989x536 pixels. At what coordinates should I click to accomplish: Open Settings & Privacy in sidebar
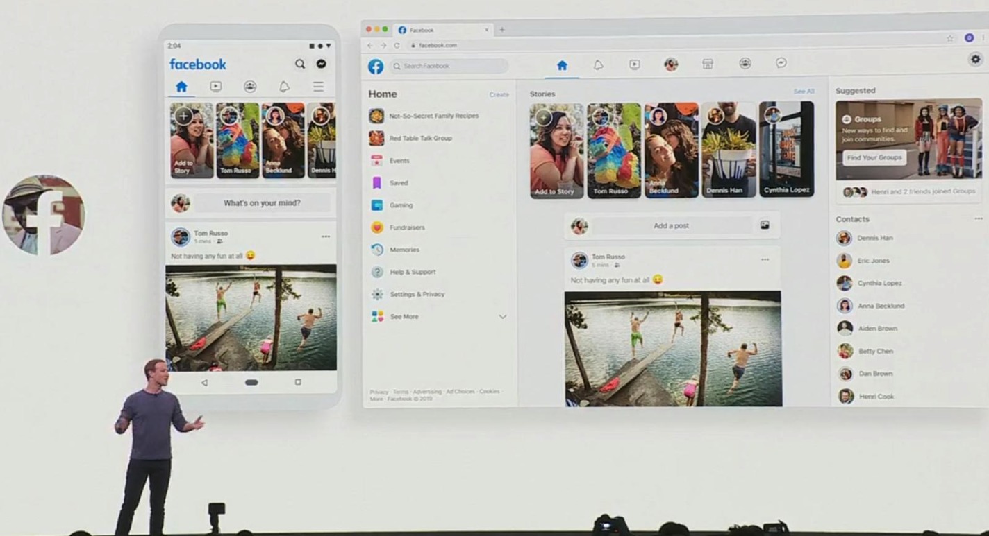point(408,294)
